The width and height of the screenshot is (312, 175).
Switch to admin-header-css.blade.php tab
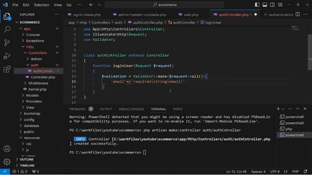(142, 15)
